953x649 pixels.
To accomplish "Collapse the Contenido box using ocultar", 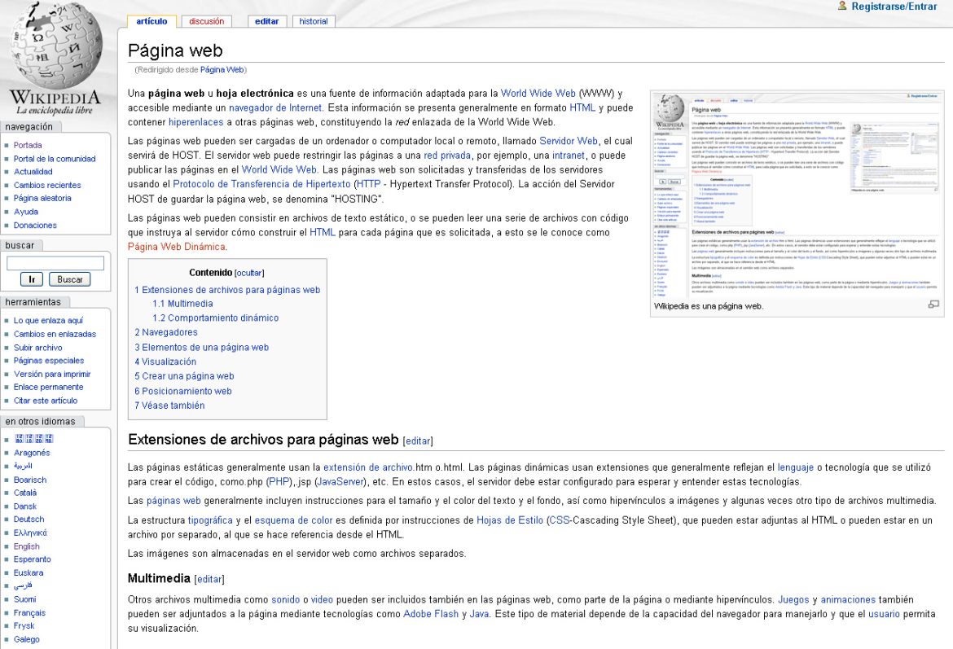I will [x=249, y=273].
